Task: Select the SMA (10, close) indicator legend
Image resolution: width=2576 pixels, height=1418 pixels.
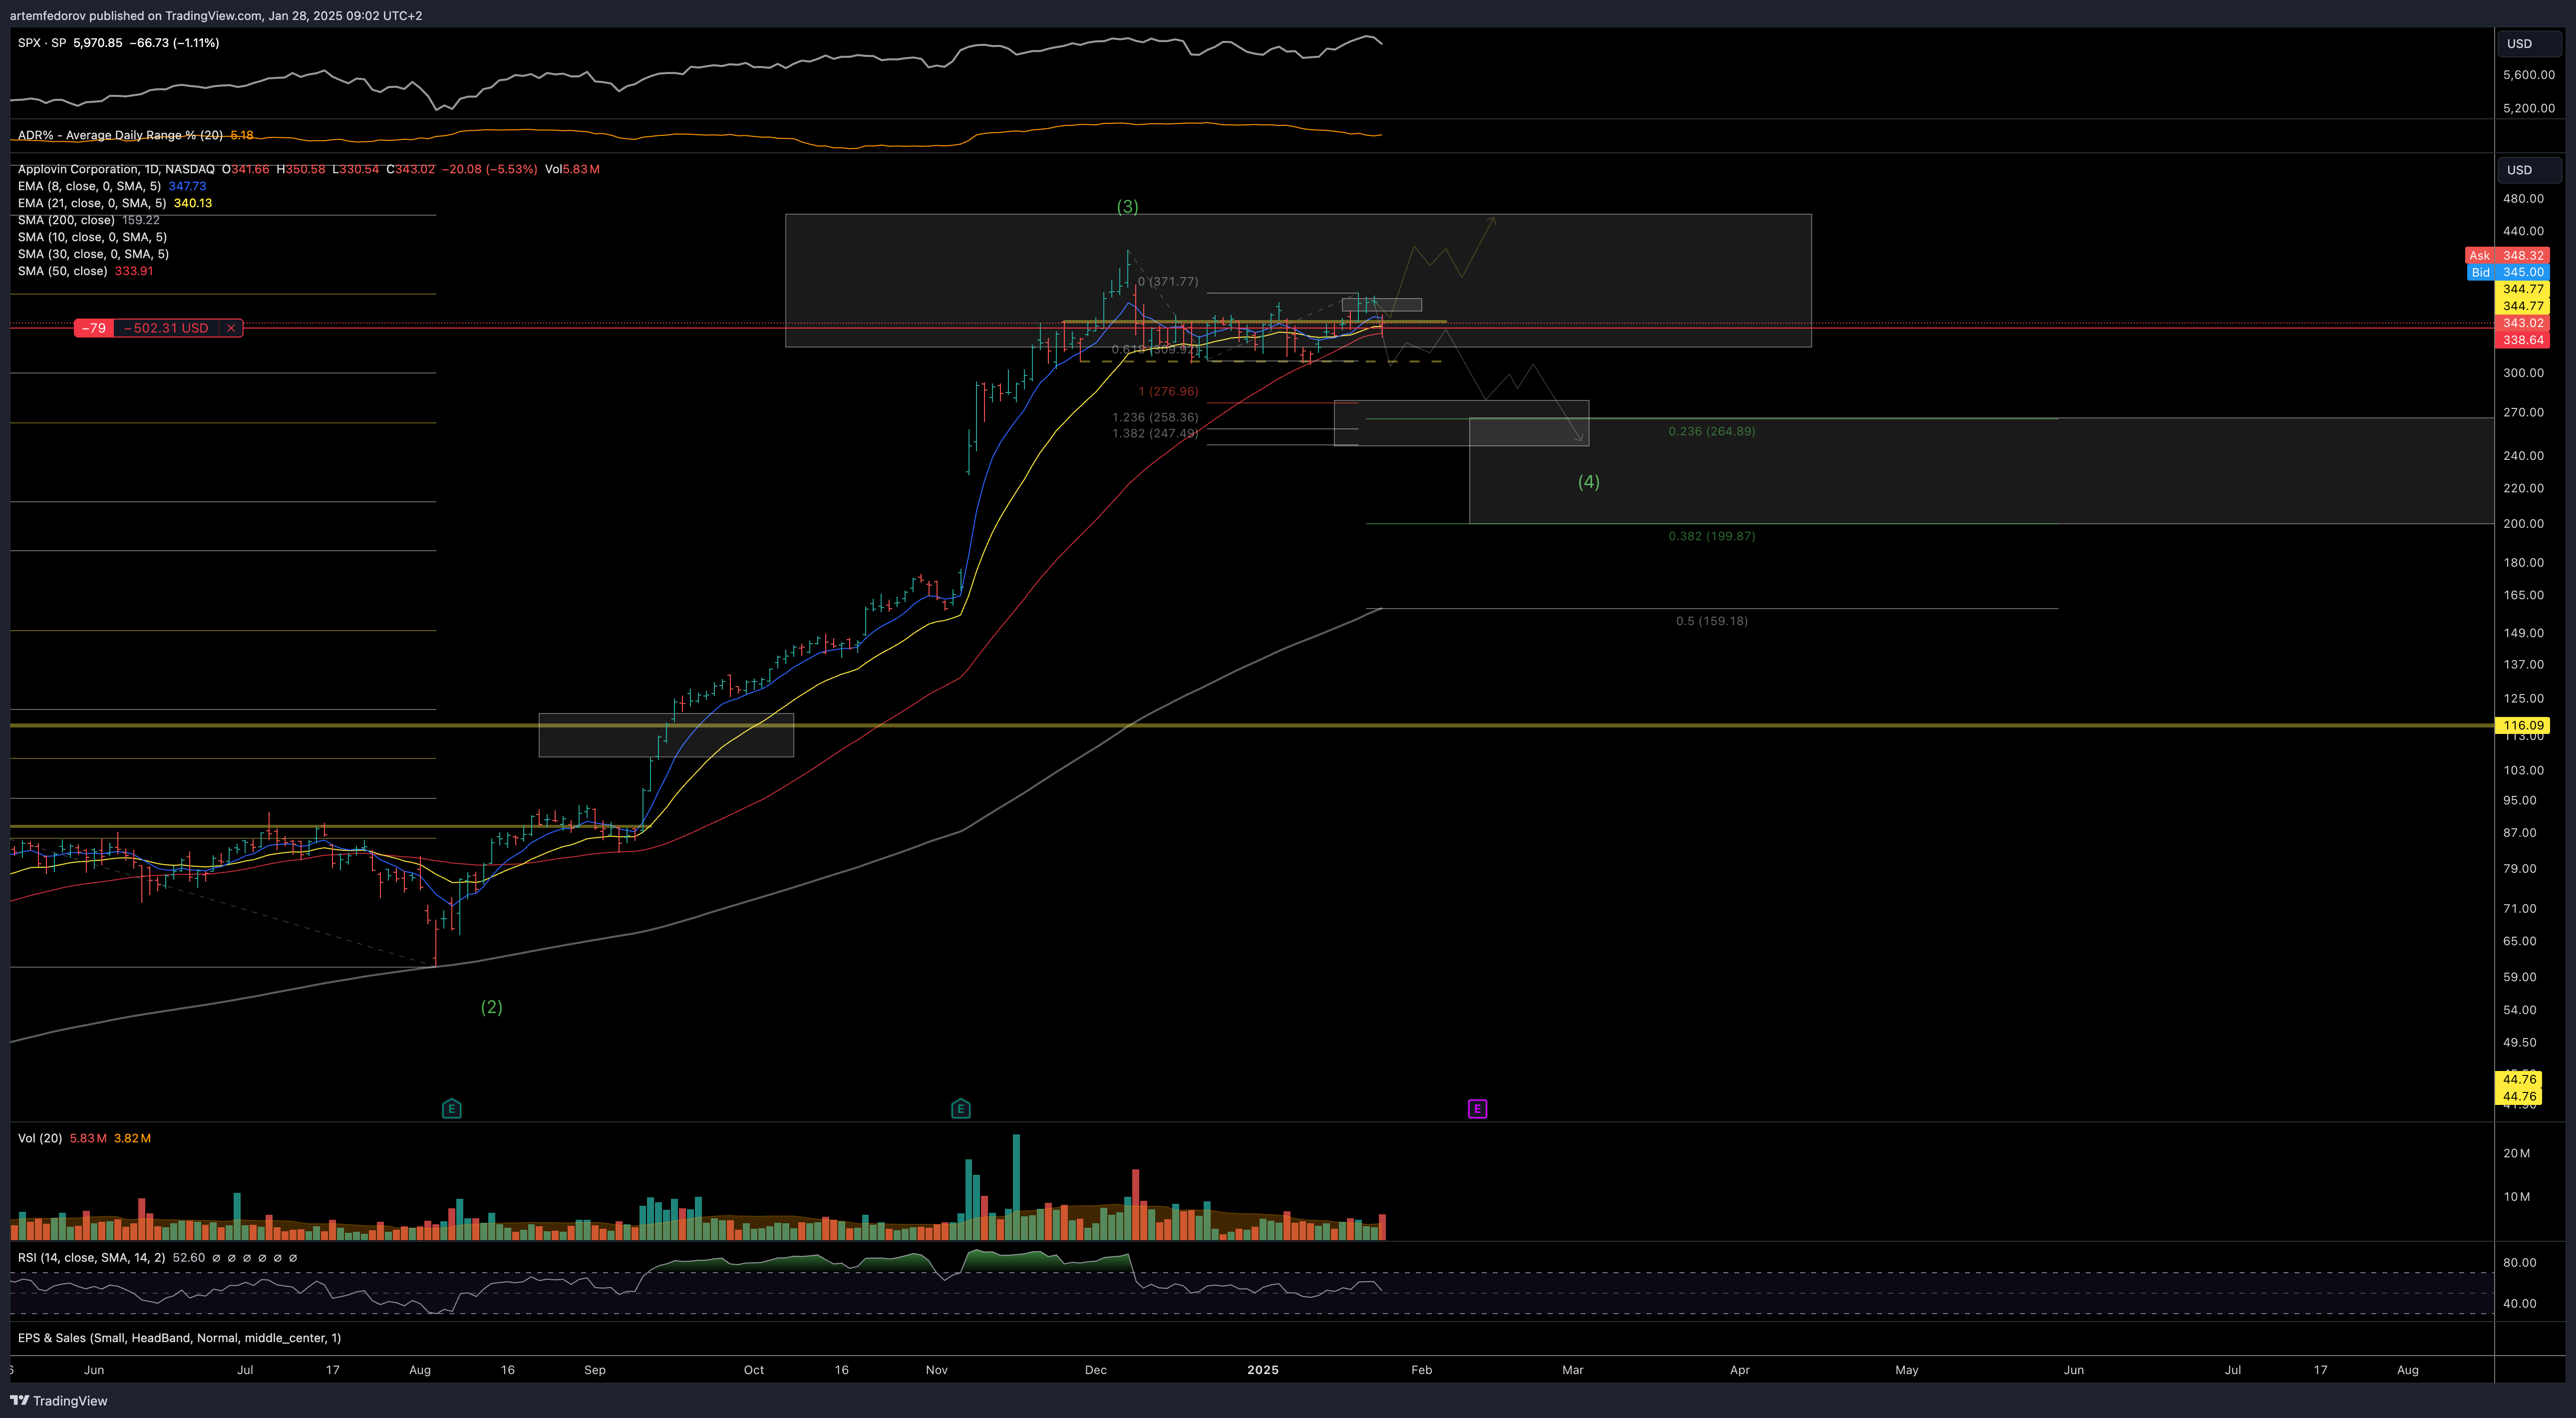Action: pos(92,237)
